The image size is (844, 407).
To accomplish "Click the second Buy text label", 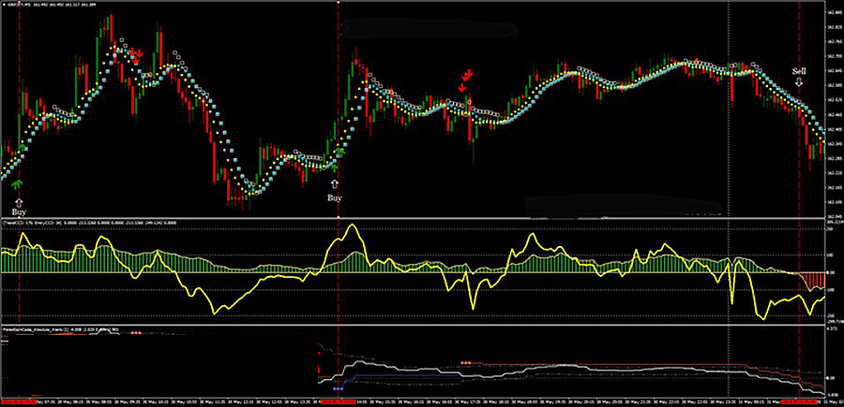I will 335,198.
